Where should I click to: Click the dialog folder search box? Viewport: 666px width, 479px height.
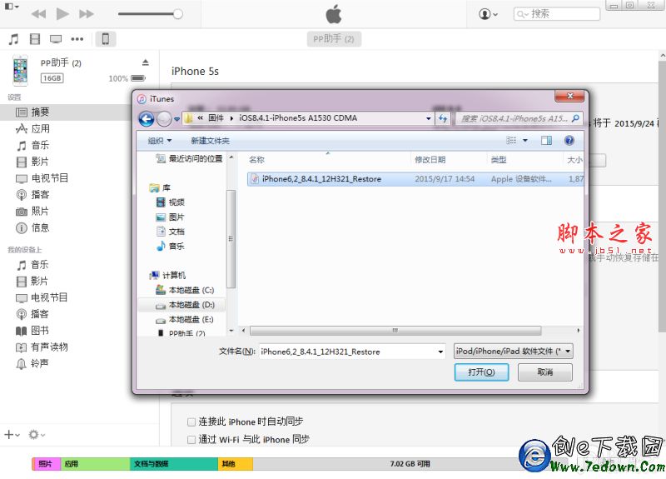(519, 118)
